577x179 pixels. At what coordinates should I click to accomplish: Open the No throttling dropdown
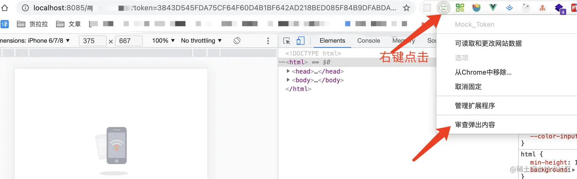click(x=201, y=41)
